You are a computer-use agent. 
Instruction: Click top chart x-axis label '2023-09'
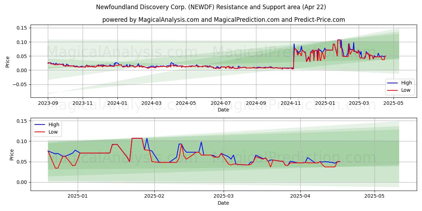[48, 104]
